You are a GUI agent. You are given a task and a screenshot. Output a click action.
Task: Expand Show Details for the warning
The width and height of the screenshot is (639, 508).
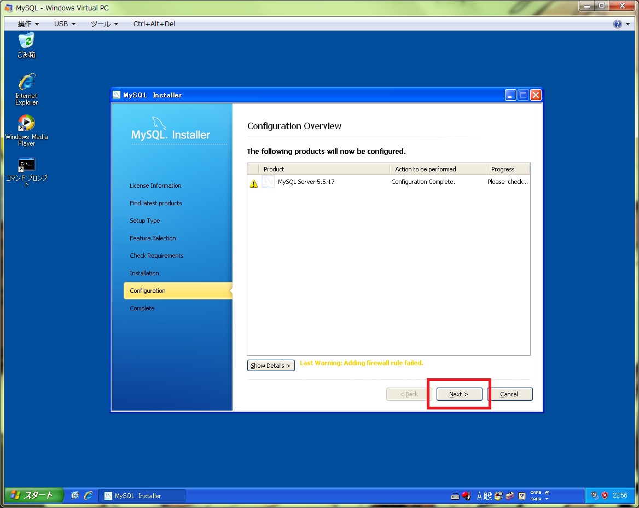coord(271,366)
